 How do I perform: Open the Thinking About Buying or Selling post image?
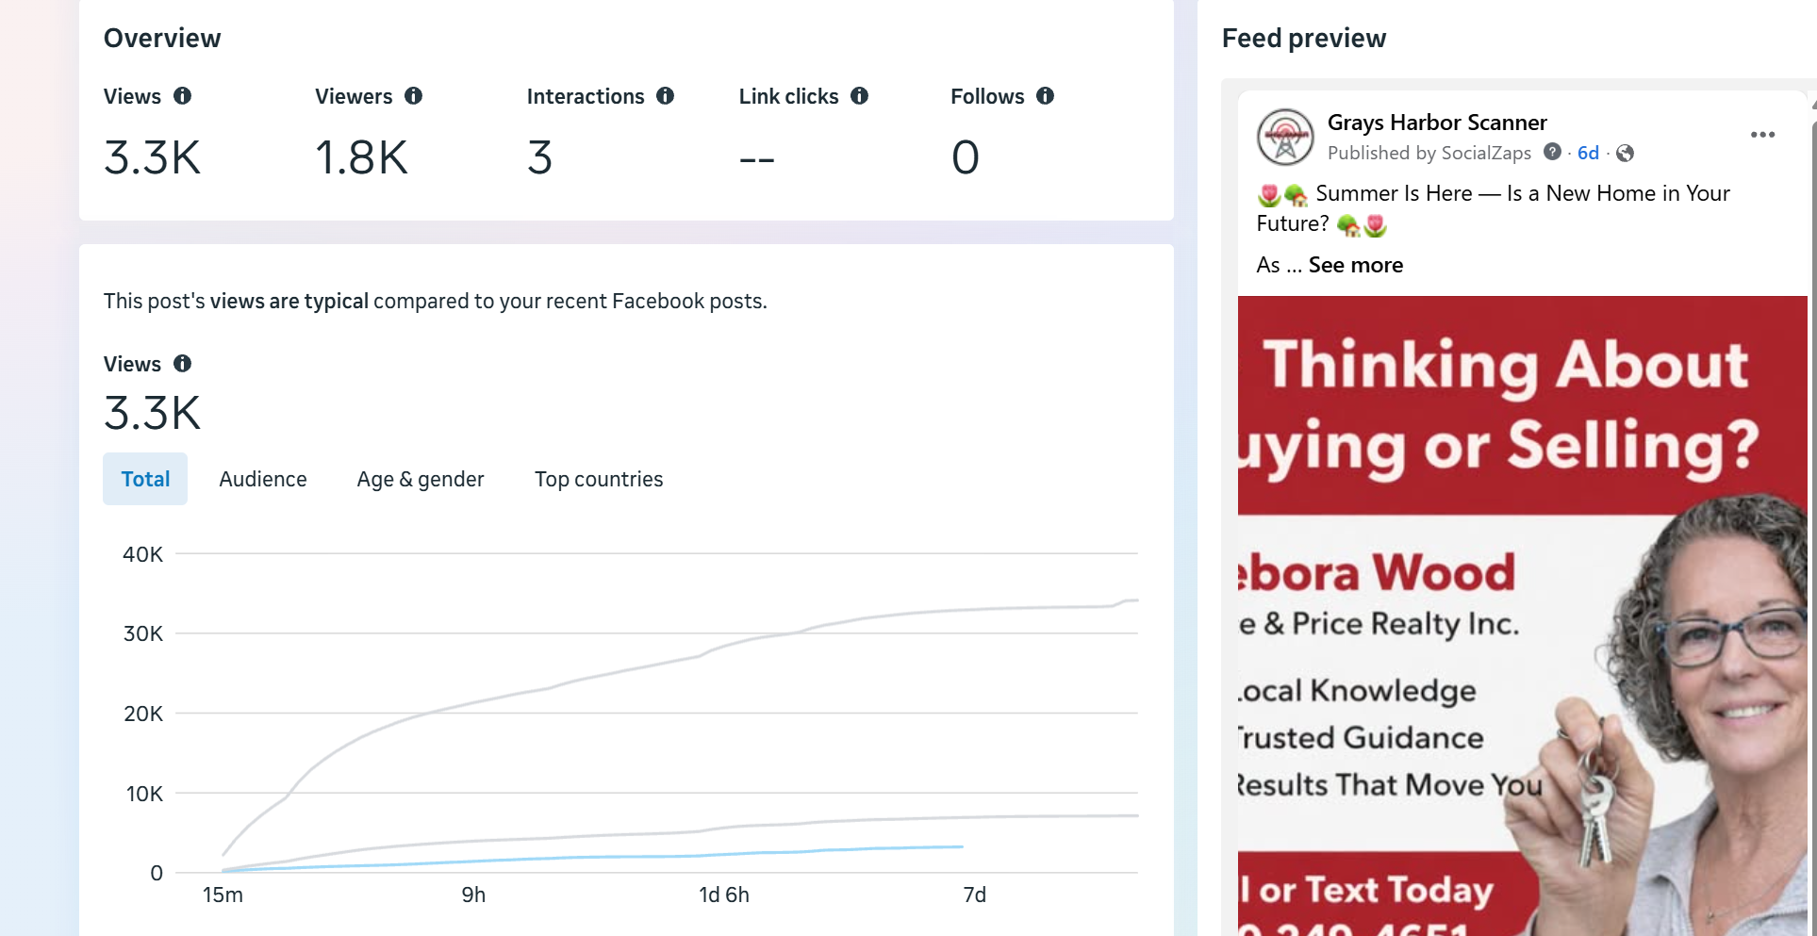(x=1523, y=616)
